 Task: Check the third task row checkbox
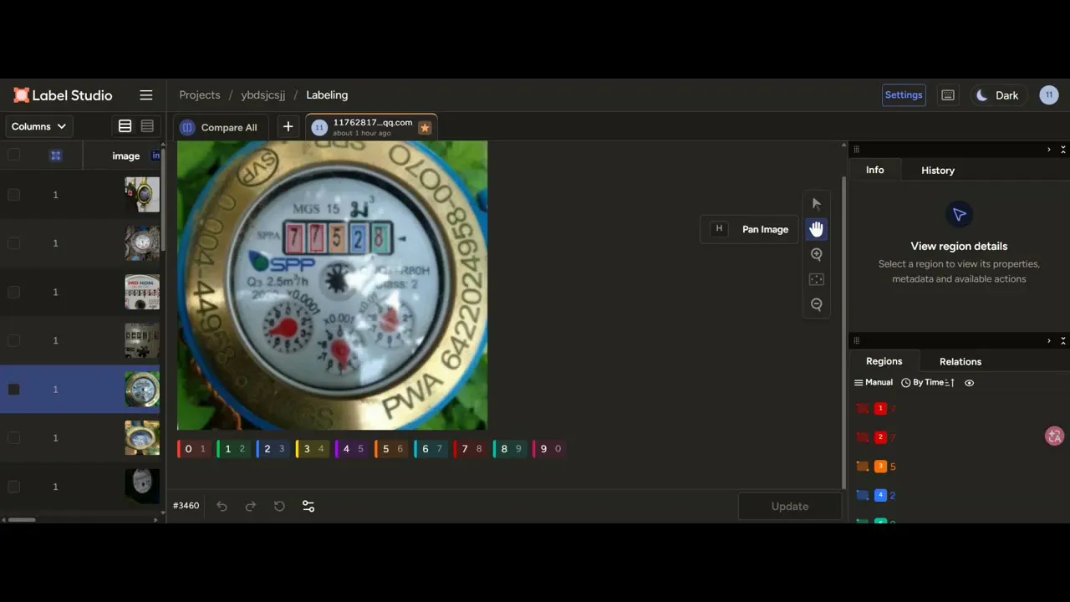click(13, 292)
